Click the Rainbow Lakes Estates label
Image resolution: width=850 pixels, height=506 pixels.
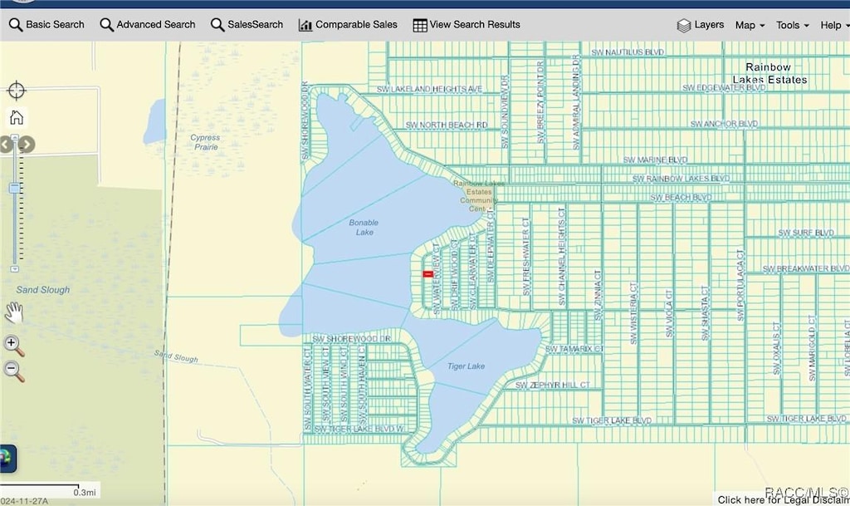tap(769, 73)
